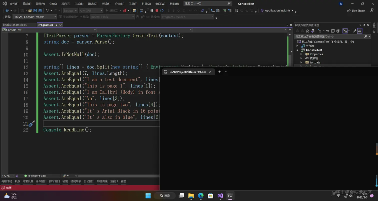
Task: Pause debugging with the Break All icon
Action: [x=151, y=10]
